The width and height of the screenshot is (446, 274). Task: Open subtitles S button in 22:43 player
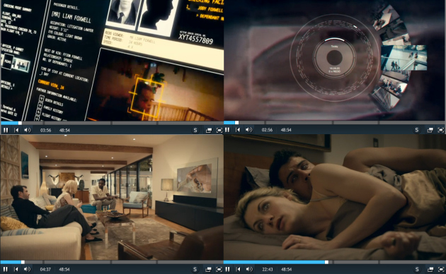tap(417, 269)
